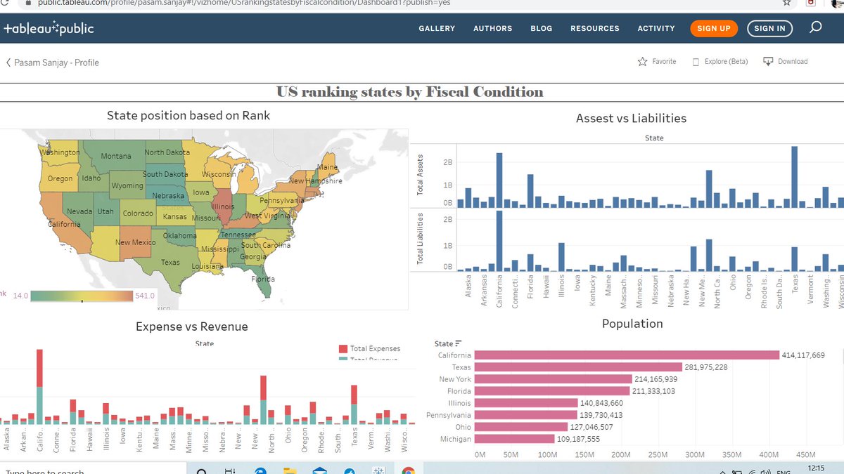Open the site search magnifier
This screenshot has height=474, width=844.
[815, 27]
